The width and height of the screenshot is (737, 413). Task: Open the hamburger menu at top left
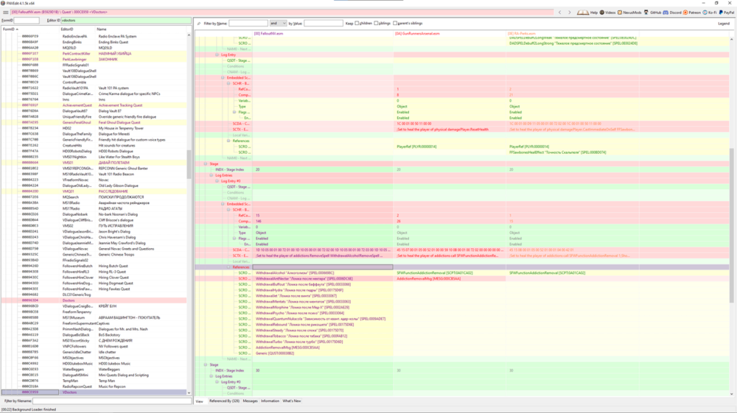tap(6, 13)
